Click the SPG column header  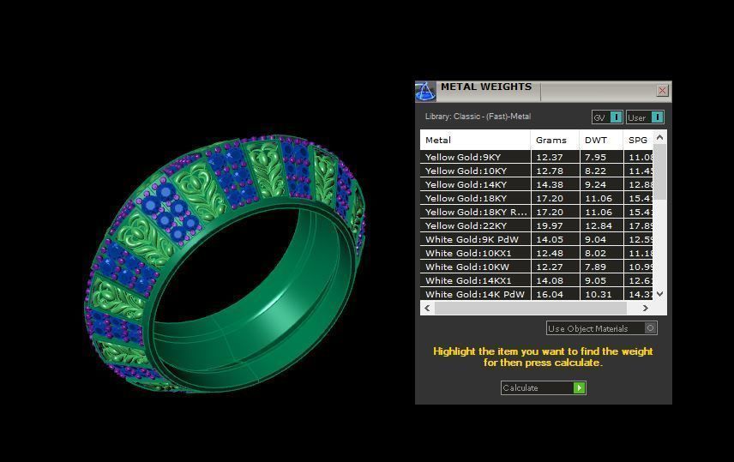tap(638, 140)
